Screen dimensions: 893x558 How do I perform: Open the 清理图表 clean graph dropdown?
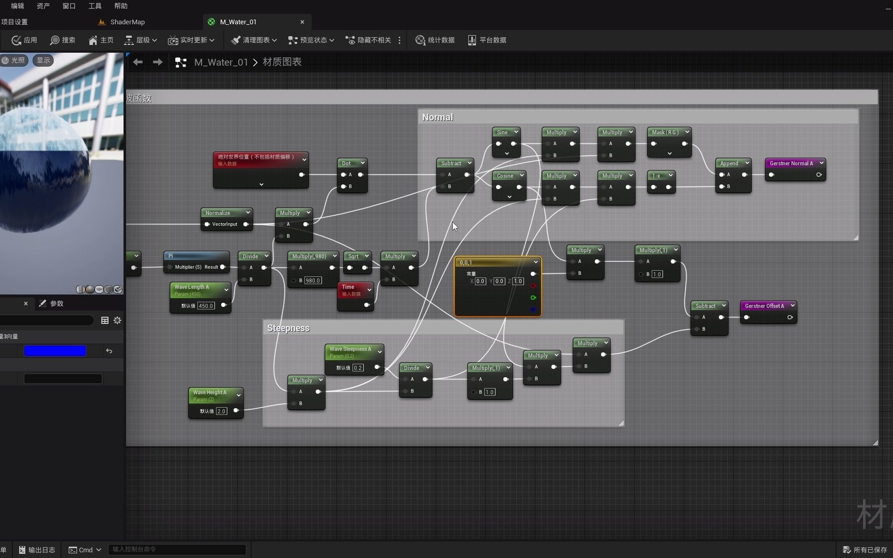click(254, 40)
